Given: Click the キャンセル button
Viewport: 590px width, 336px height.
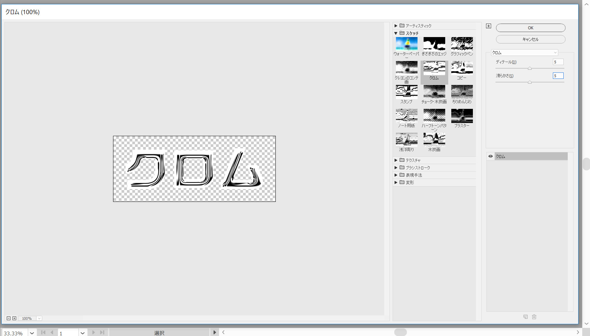Looking at the screenshot, I should click(530, 39).
